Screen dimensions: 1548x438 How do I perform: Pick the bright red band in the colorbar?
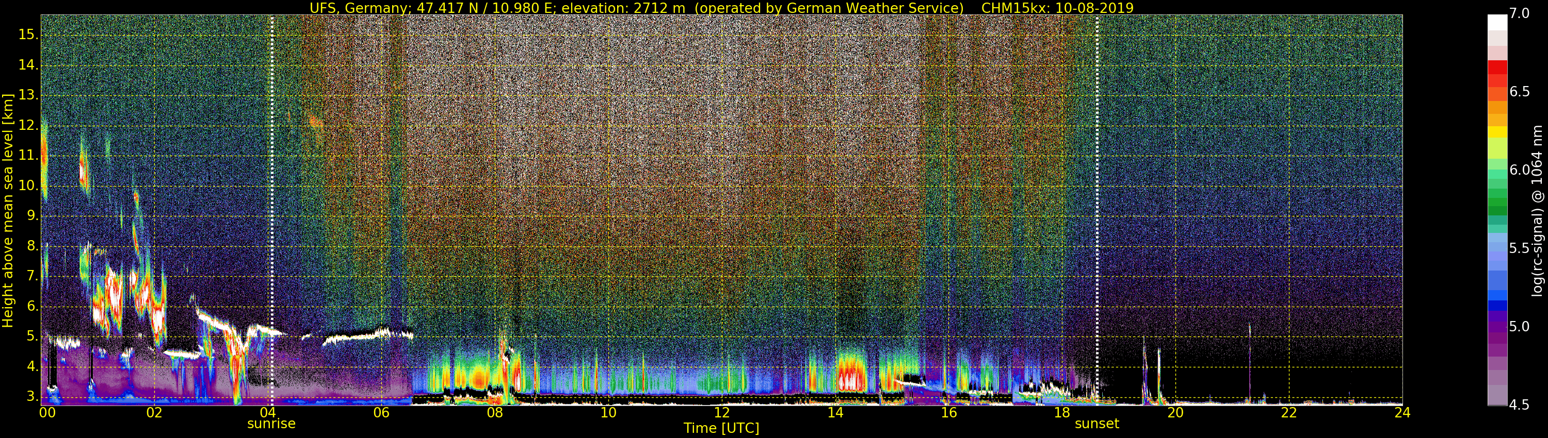click(x=1497, y=67)
